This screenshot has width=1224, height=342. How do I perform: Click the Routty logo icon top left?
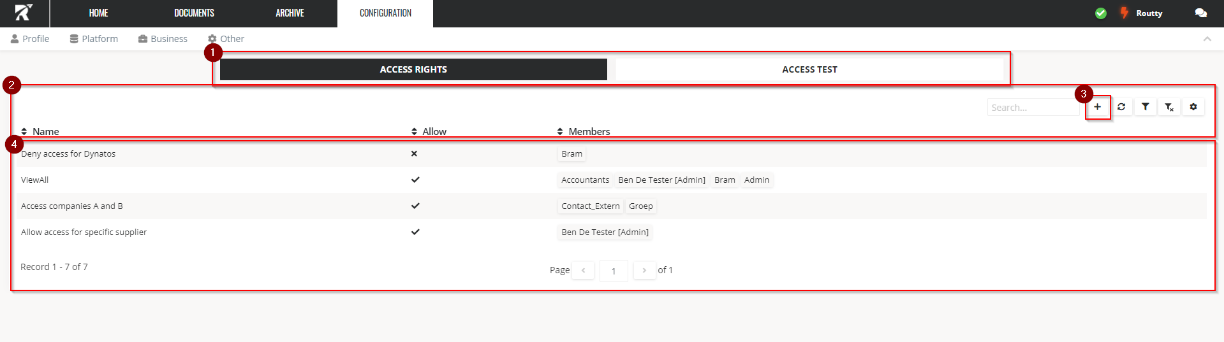tap(24, 13)
